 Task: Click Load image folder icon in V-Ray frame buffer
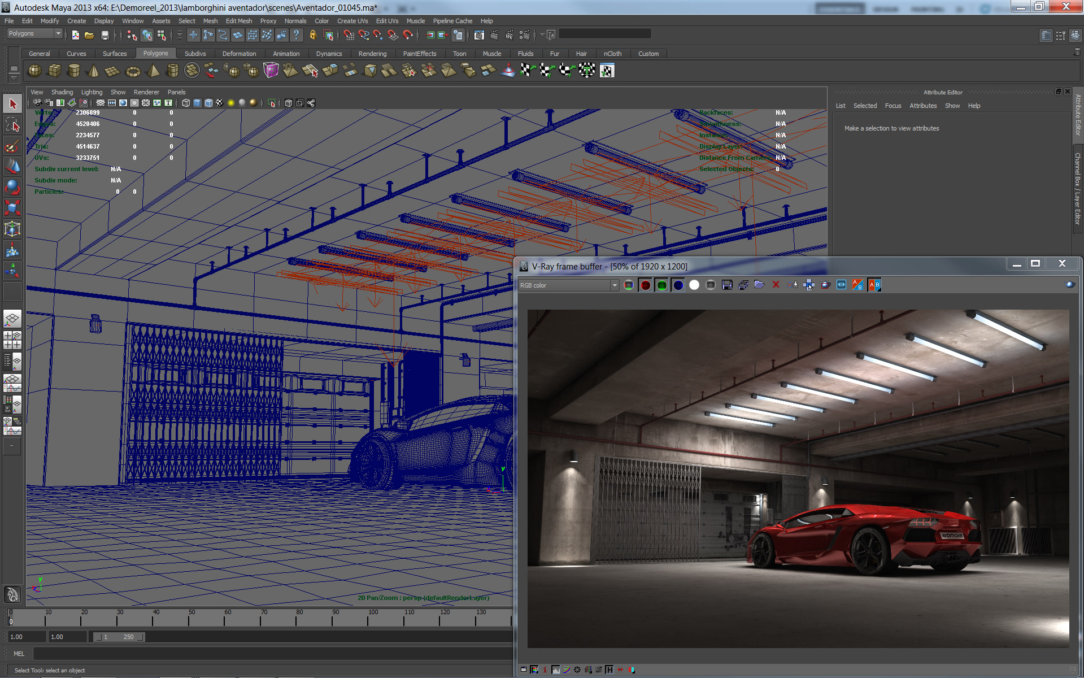[759, 285]
